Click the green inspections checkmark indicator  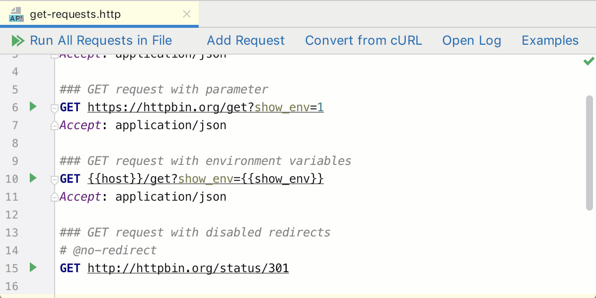(x=589, y=61)
